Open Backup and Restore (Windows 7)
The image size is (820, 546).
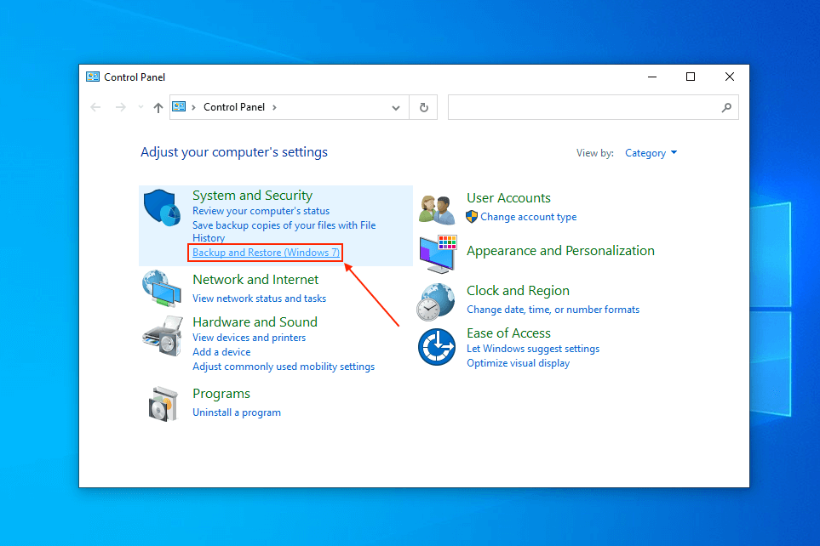(x=266, y=253)
